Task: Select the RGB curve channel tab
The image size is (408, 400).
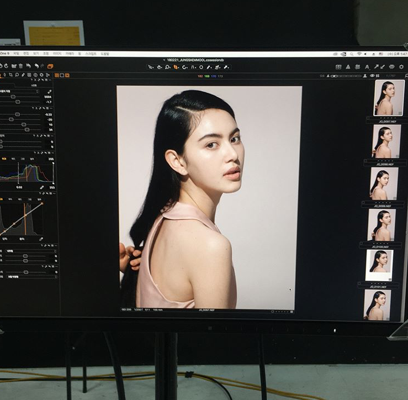Action: pos(1,199)
